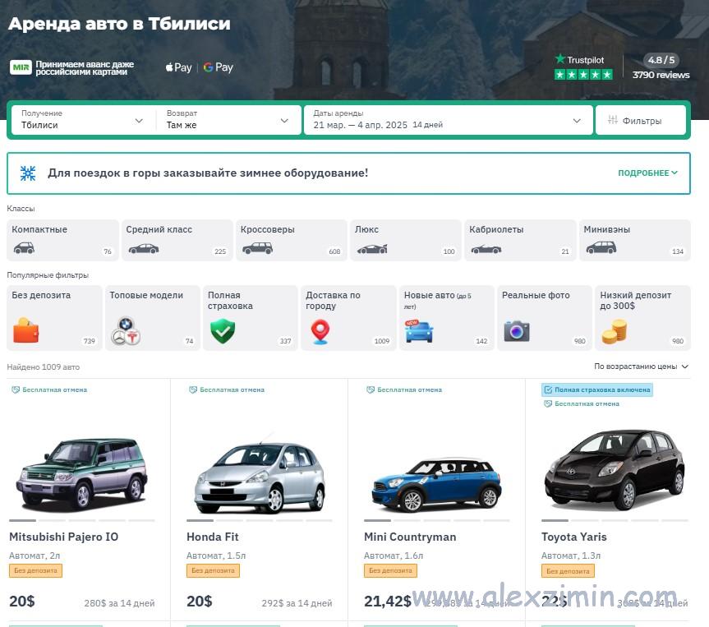Toggle the Новые авто filter
The image size is (709, 627).
[x=447, y=318]
